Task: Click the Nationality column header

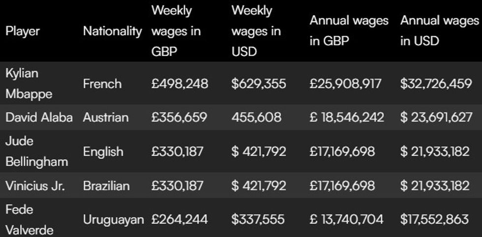Action: click(112, 31)
